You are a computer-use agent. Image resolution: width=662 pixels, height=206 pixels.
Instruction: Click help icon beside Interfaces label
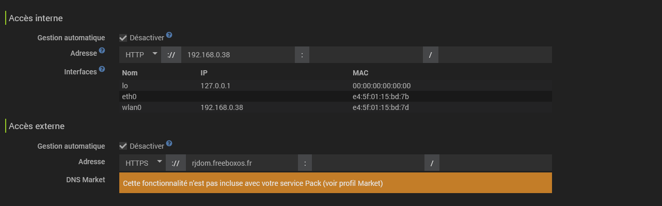coord(102,69)
